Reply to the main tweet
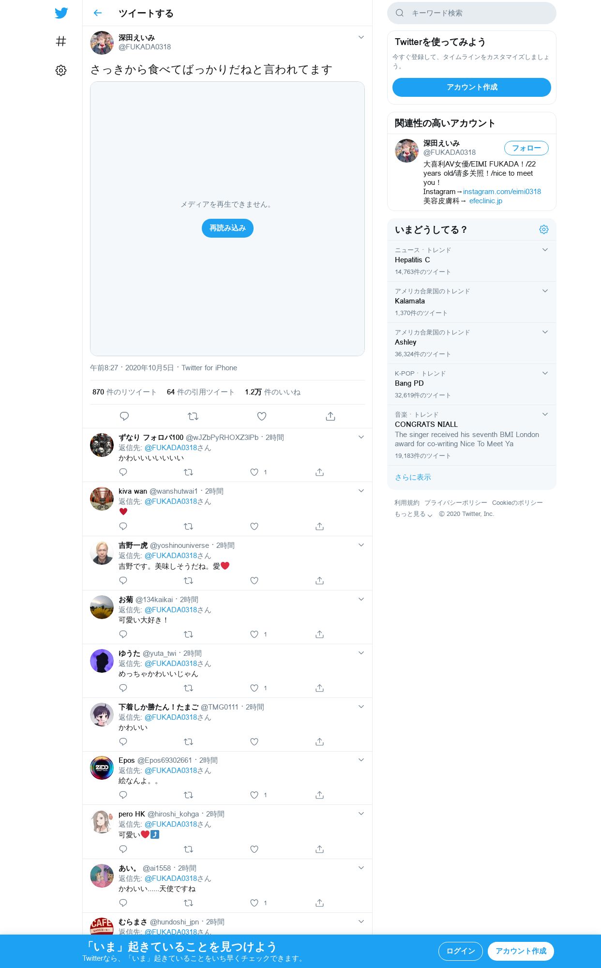Screen dimensions: 601x968 (x=124, y=416)
